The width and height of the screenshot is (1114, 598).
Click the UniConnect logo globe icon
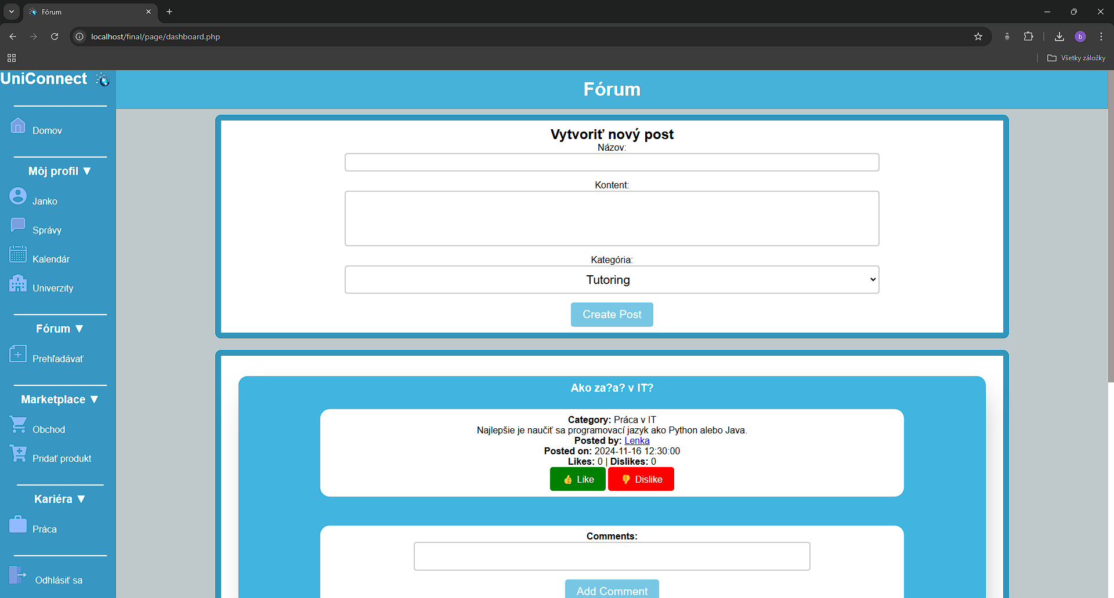click(103, 79)
